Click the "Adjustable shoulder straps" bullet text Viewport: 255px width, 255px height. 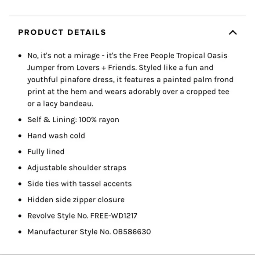click(77, 168)
